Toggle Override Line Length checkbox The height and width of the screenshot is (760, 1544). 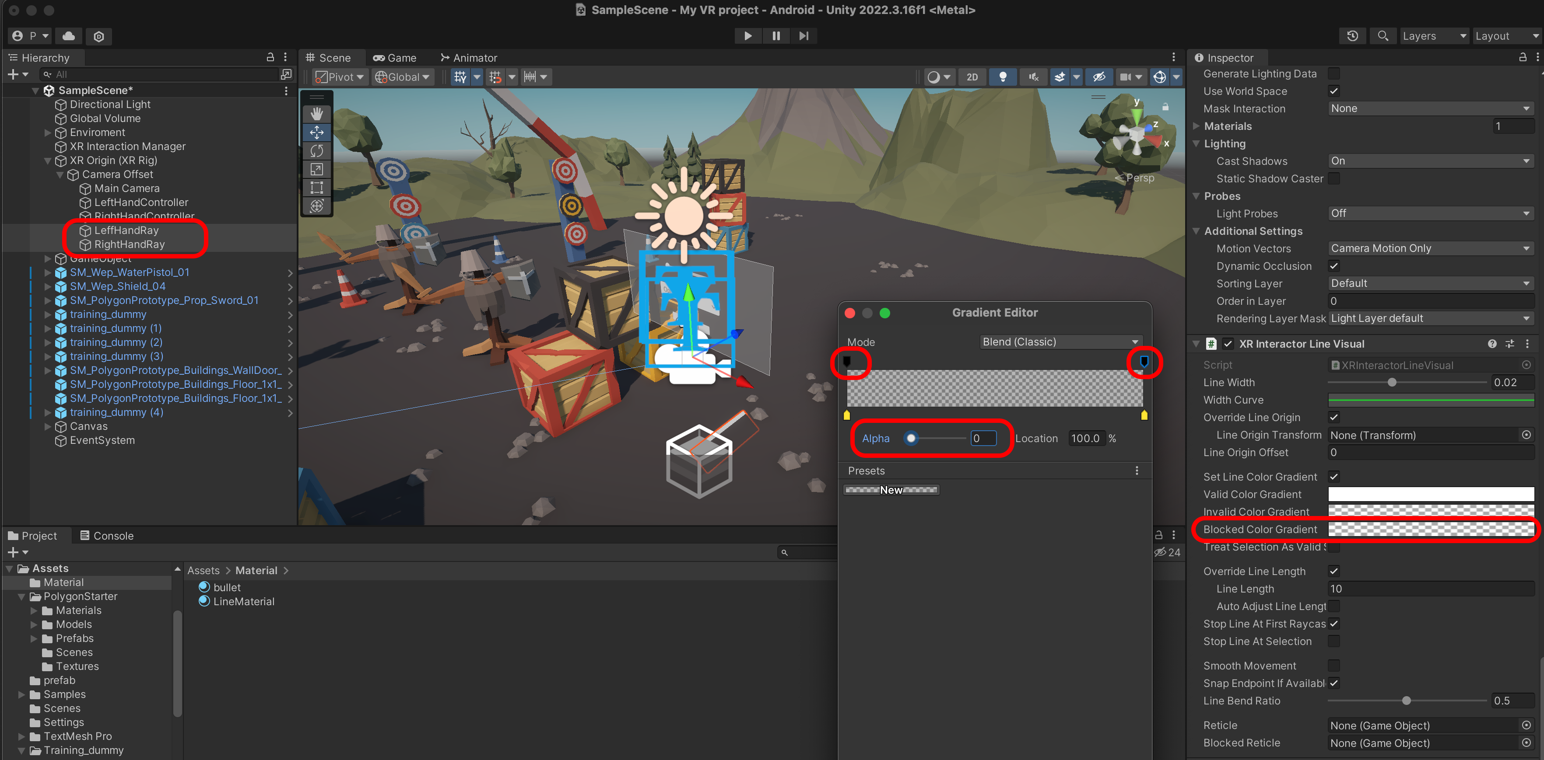pos(1333,572)
